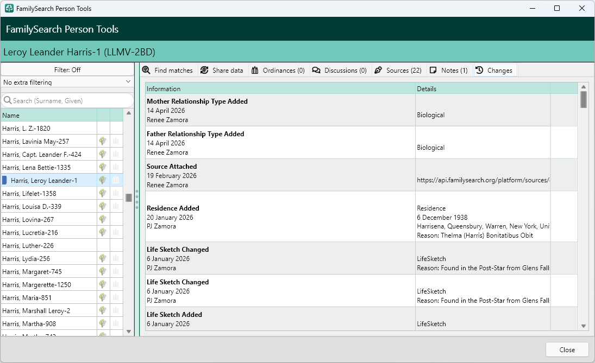Click the FamilySearch app icon in title bar
The width and height of the screenshot is (595, 363).
[9, 8]
